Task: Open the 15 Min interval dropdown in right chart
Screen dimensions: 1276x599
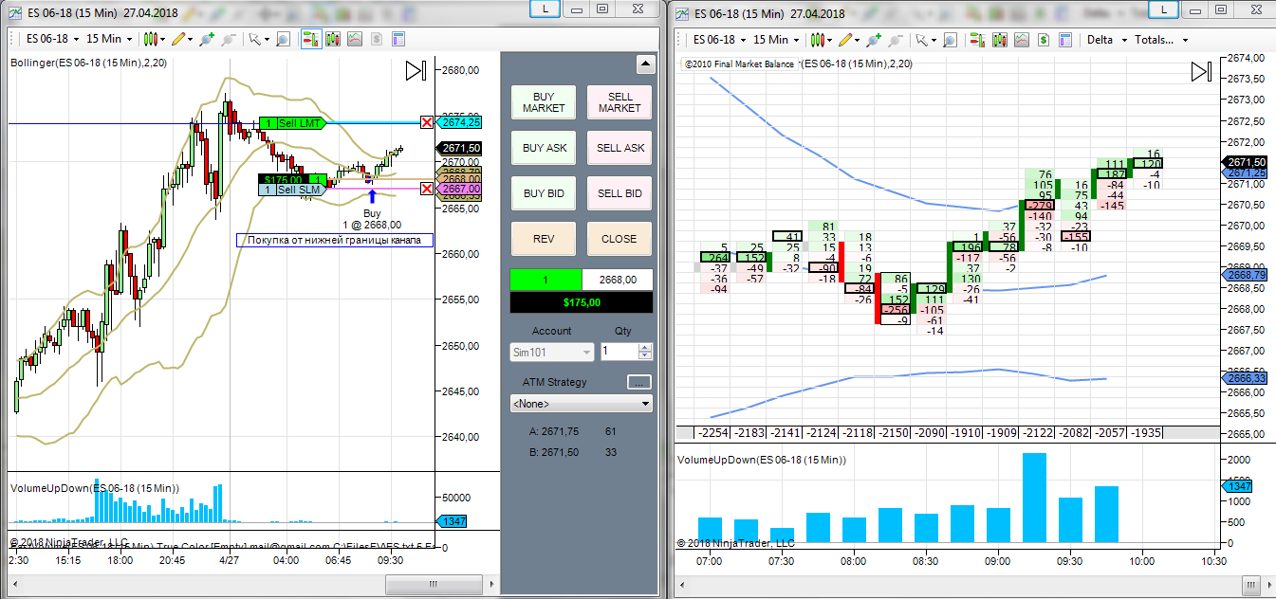Action: tap(776, 39)
